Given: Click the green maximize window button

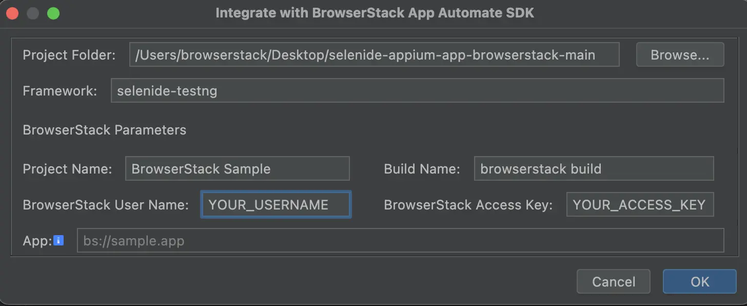Looking at the screenshot, I should [x=53, y=13].
